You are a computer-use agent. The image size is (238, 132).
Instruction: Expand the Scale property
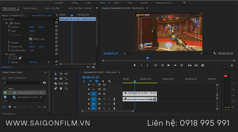pyautogui.click(x=5, y=31)
